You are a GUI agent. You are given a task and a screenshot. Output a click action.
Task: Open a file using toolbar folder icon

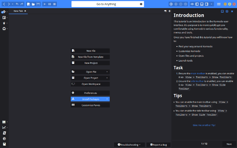pyautogui.click(x=33, y=4)
